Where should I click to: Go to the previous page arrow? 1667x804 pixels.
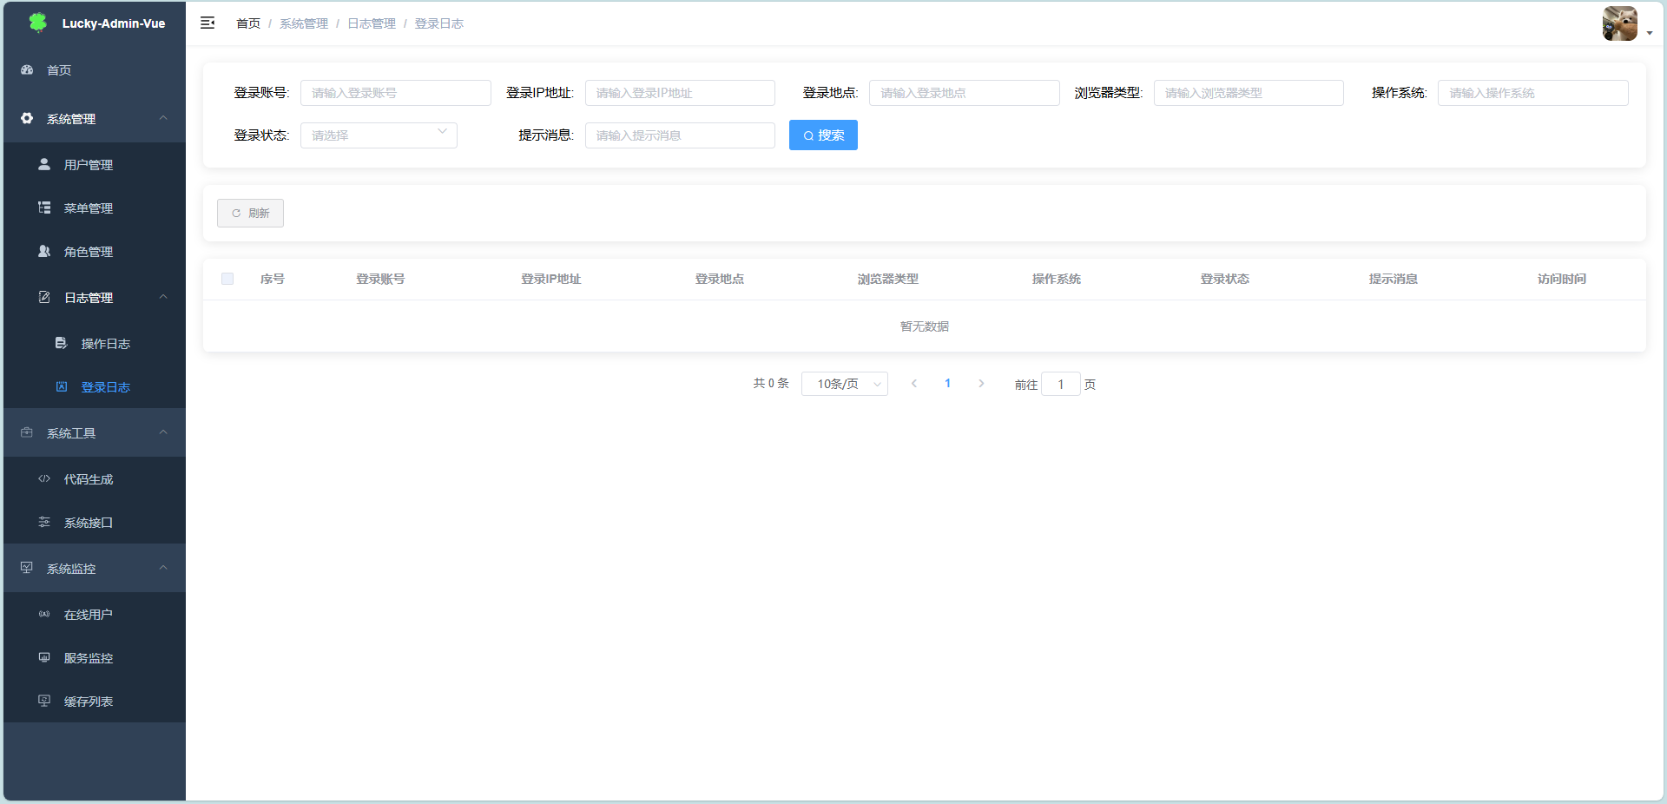913,384
